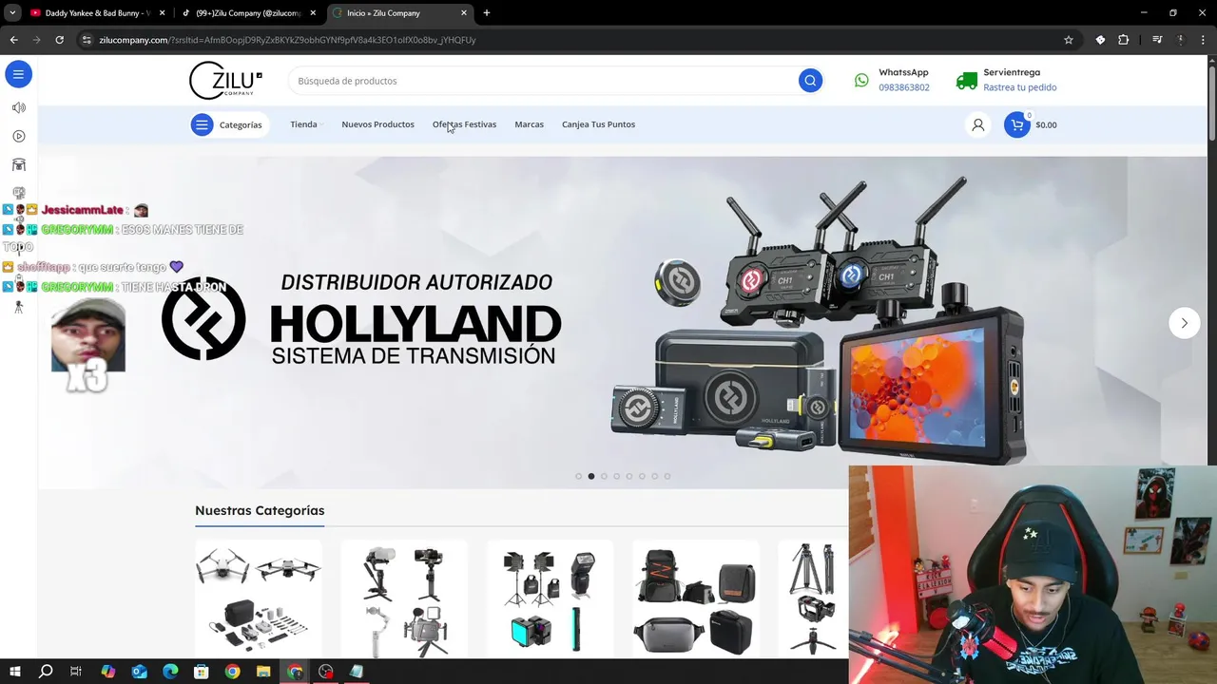The width and height of the screenshot is (1217, 684).
Task: Select last carousel dot indicator
Action: tap(666, 476)
